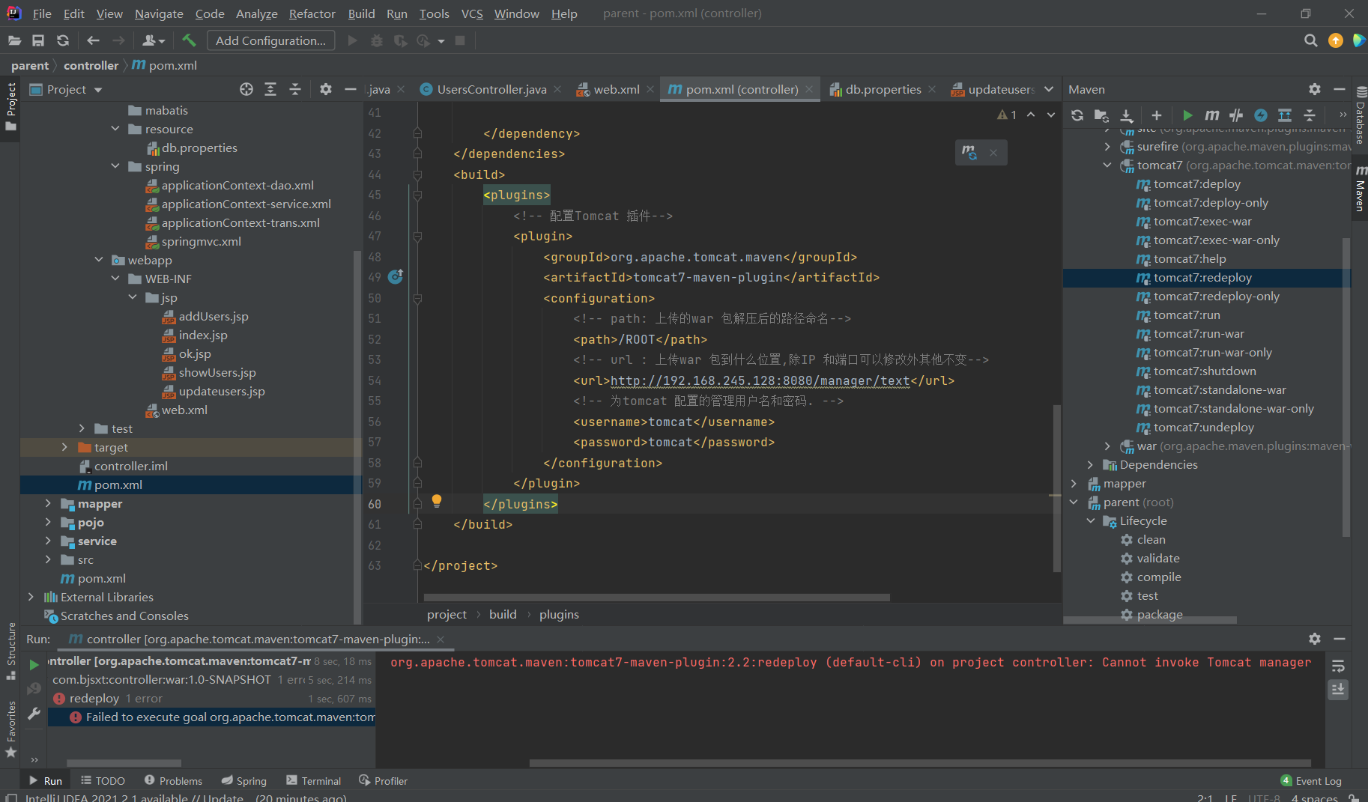Click Run console horizontal scrollbar
This screenshot has width=1368, height=802.
(x=920, y=763)
